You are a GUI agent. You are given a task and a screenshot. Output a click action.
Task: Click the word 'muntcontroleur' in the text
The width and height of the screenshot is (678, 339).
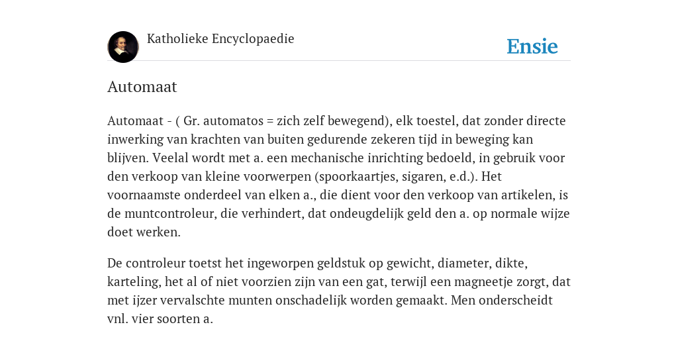point(169,214)
